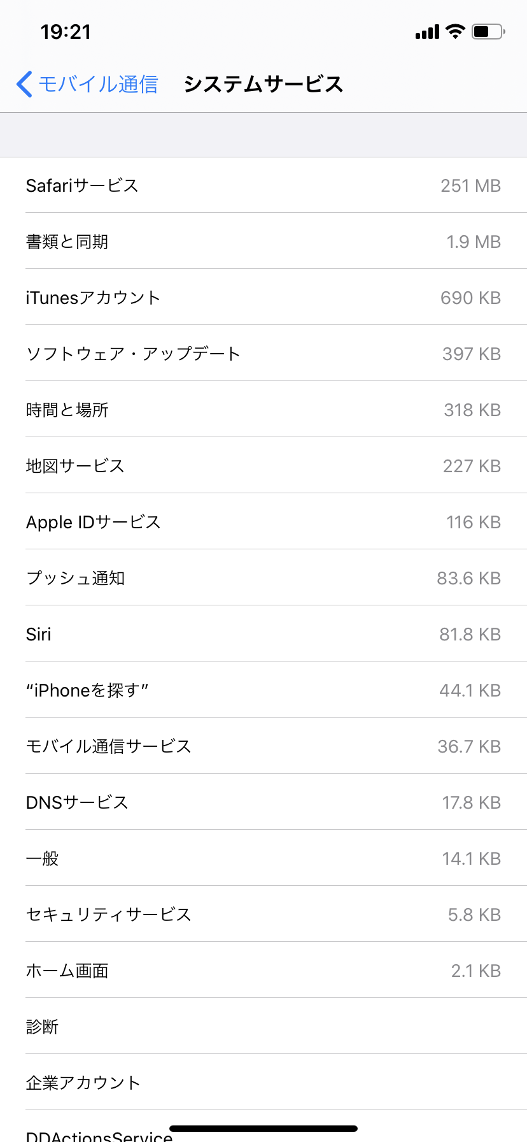The image size is (527, 1142).
Task: Tap the Wi-Fi status icon
Action: click(455, 31)
